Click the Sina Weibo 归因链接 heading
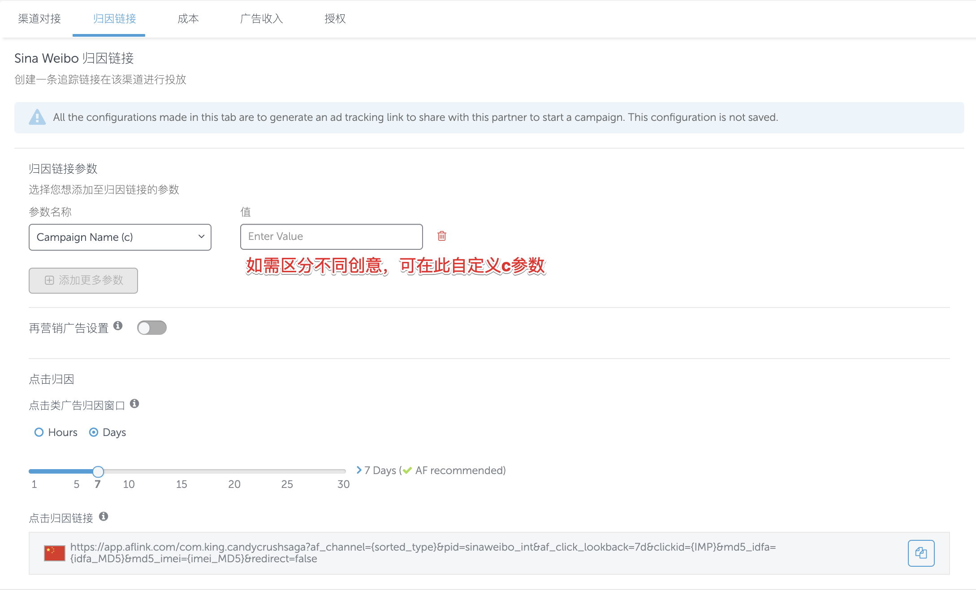The image size is (976, 590). pos(74,58)
